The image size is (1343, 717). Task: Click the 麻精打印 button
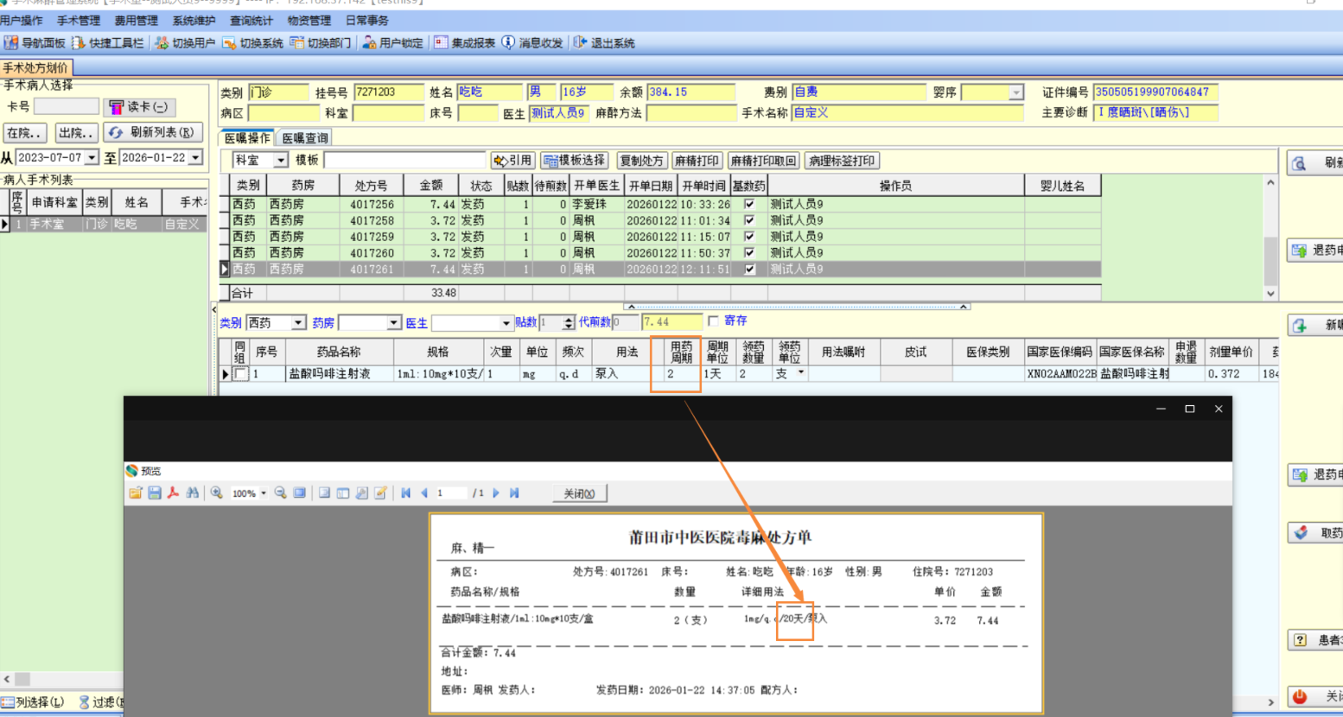tap(697, 161)
